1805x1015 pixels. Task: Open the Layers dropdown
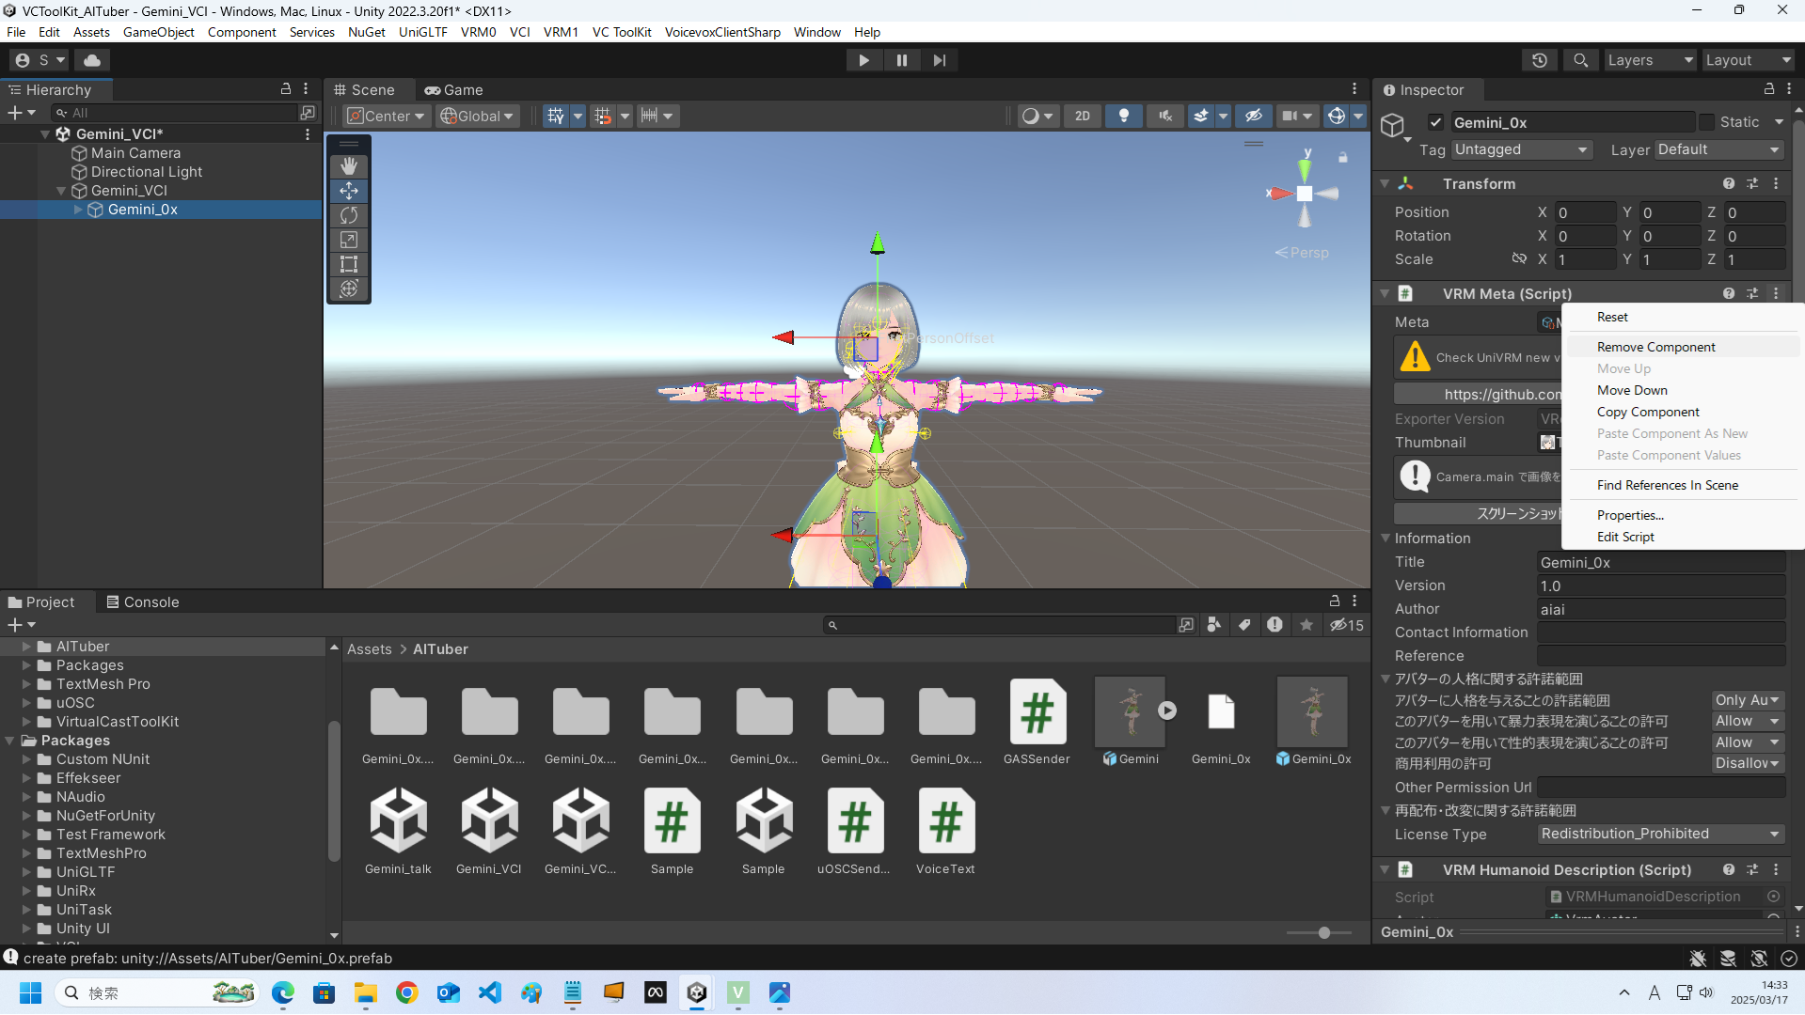[x=1649, y=60]
